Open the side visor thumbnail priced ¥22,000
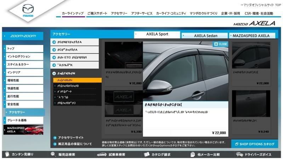Viewport: 283px width, 160px height. [251, 55]
